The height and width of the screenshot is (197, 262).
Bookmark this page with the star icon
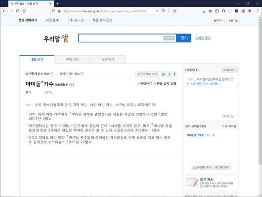[x=175, y=11]
